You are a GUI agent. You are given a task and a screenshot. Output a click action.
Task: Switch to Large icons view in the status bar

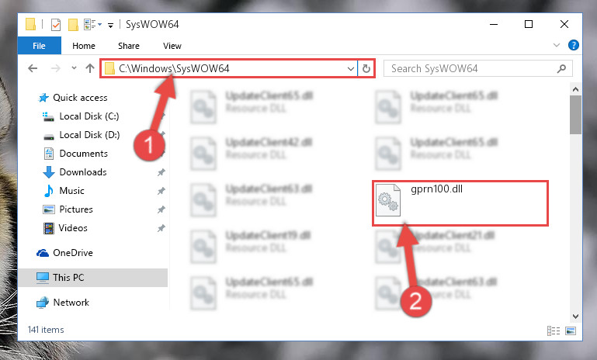[x=571, y=331]
